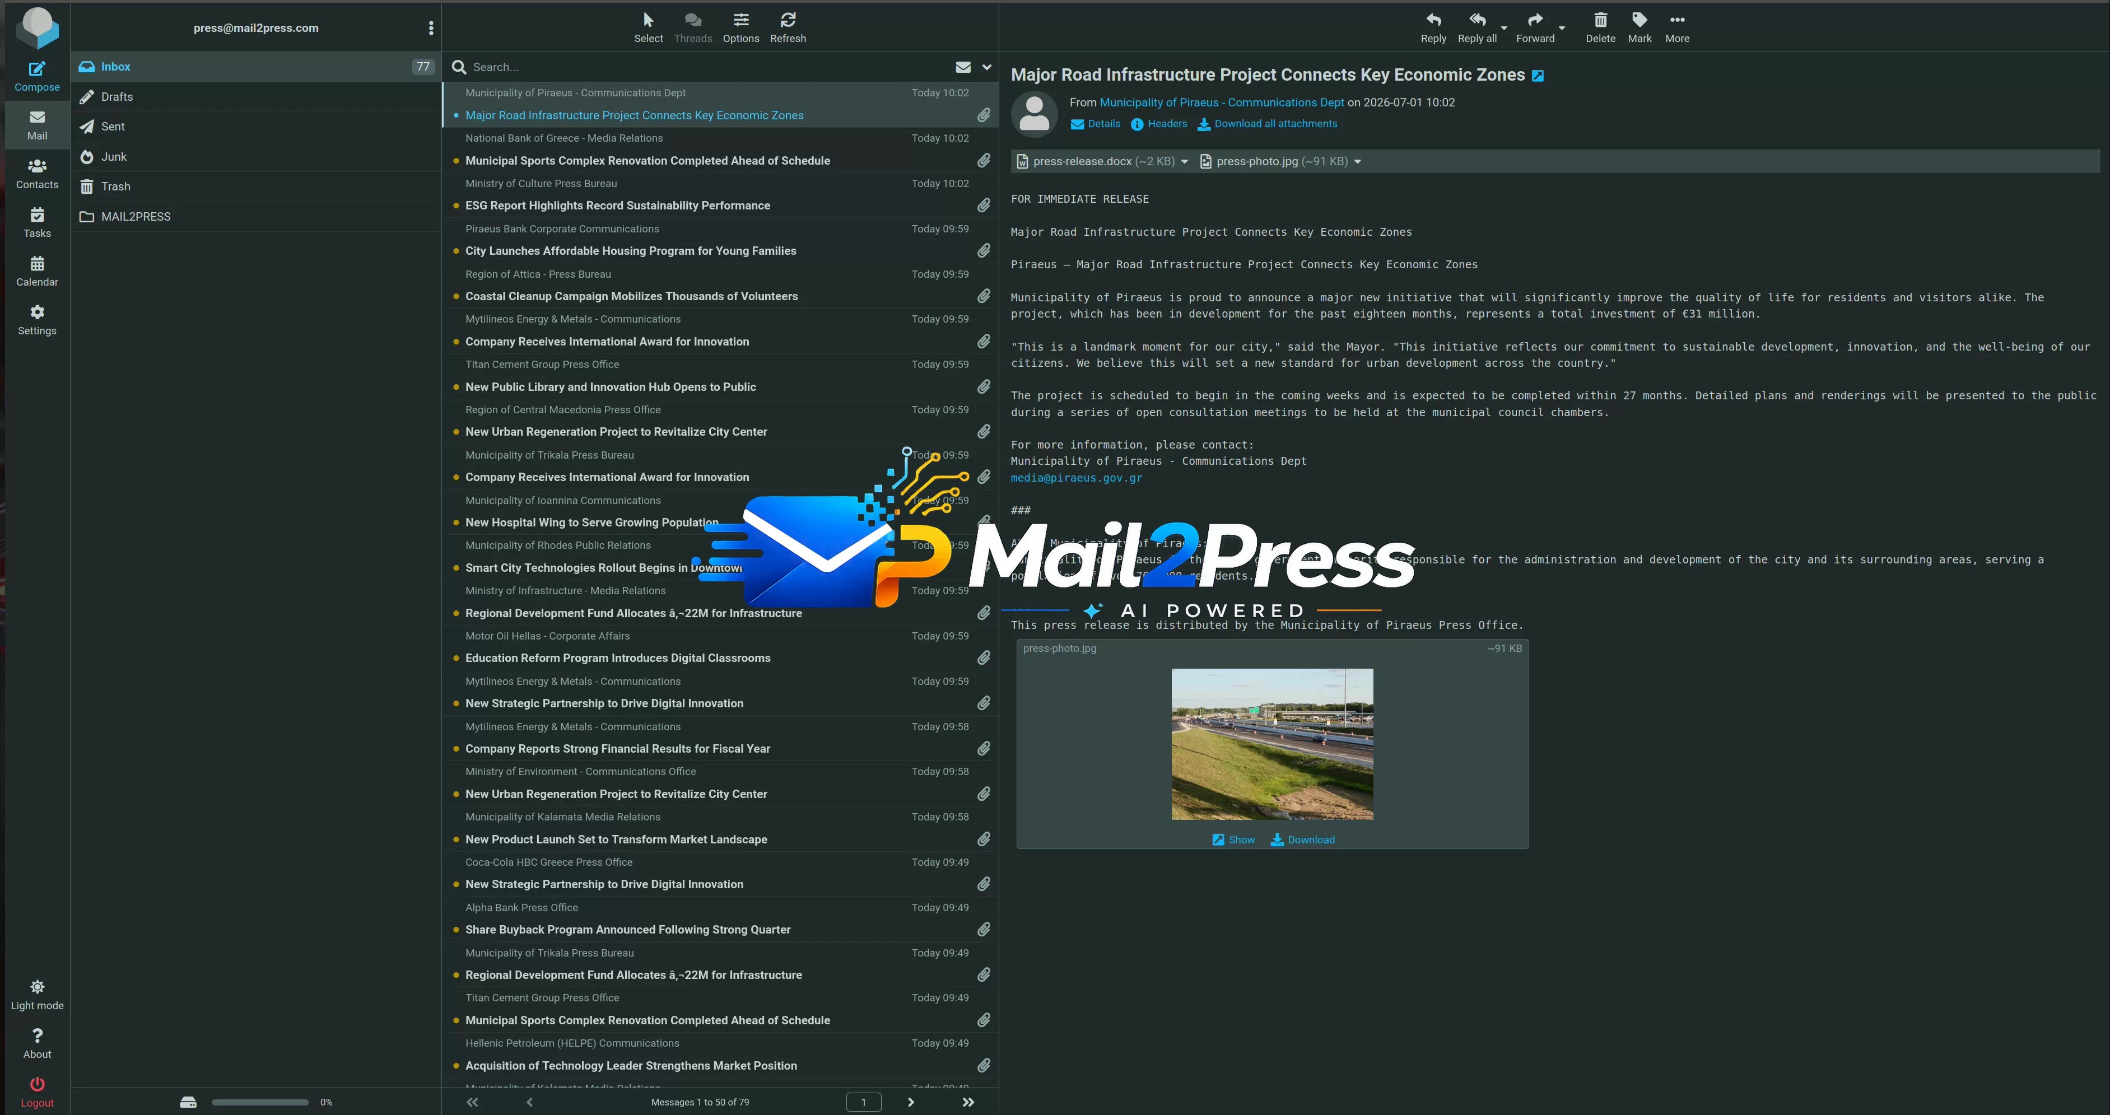
Task: Open the More actions menu
Action: tap(1676, 27)
